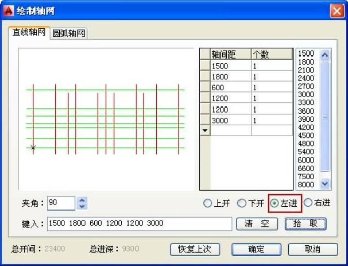348x266 pixels.
Task: Click the empty 轴间距 cell in new row
Action: point(231,131)
